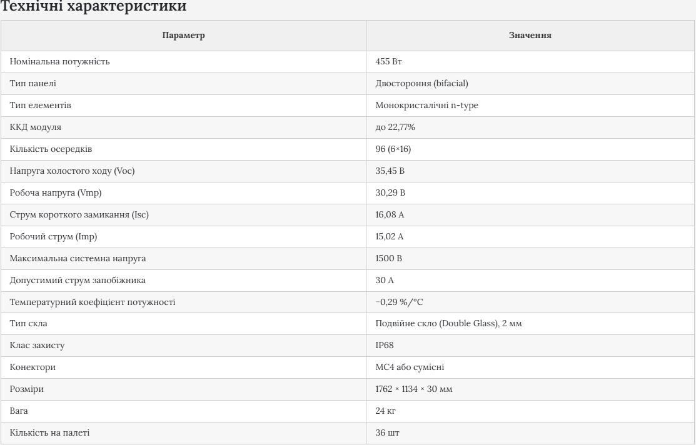
Task: Select the до 22,77% value
Action: click(x=395, y=127)
